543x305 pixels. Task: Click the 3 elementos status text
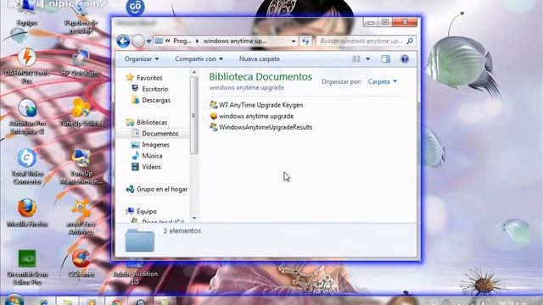click(182, 231)
